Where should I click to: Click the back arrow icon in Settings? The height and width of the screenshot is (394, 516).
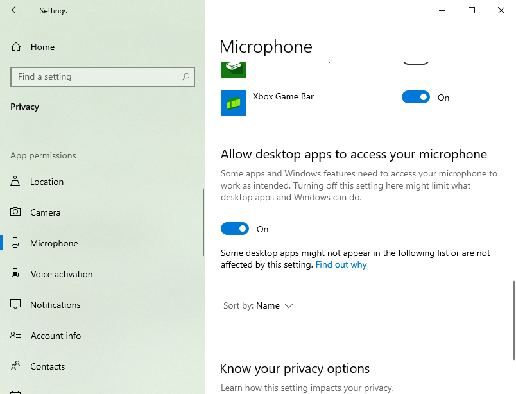click(x=15, y=10)
